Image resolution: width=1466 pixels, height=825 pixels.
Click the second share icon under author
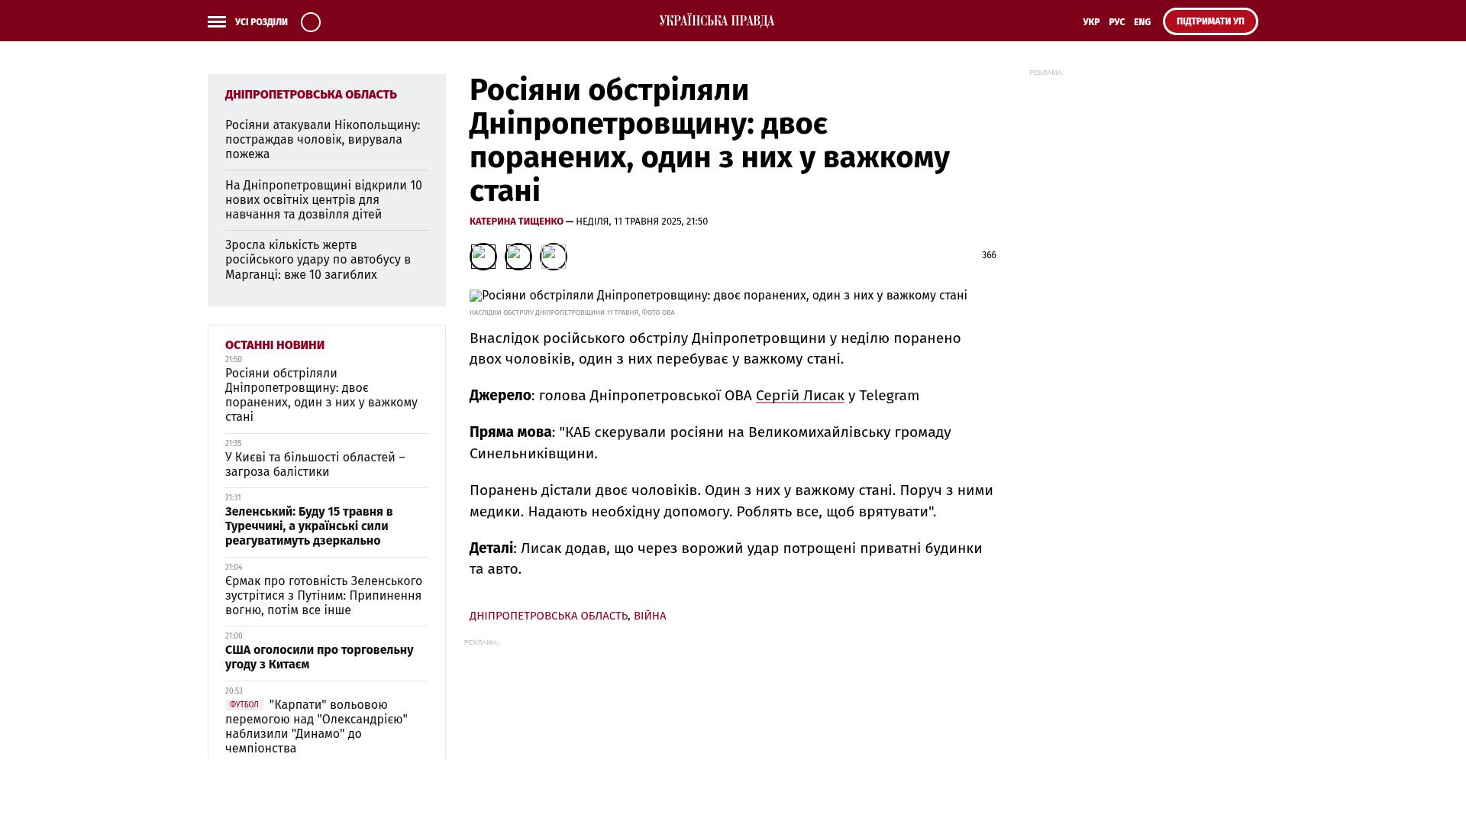(518, 257)
